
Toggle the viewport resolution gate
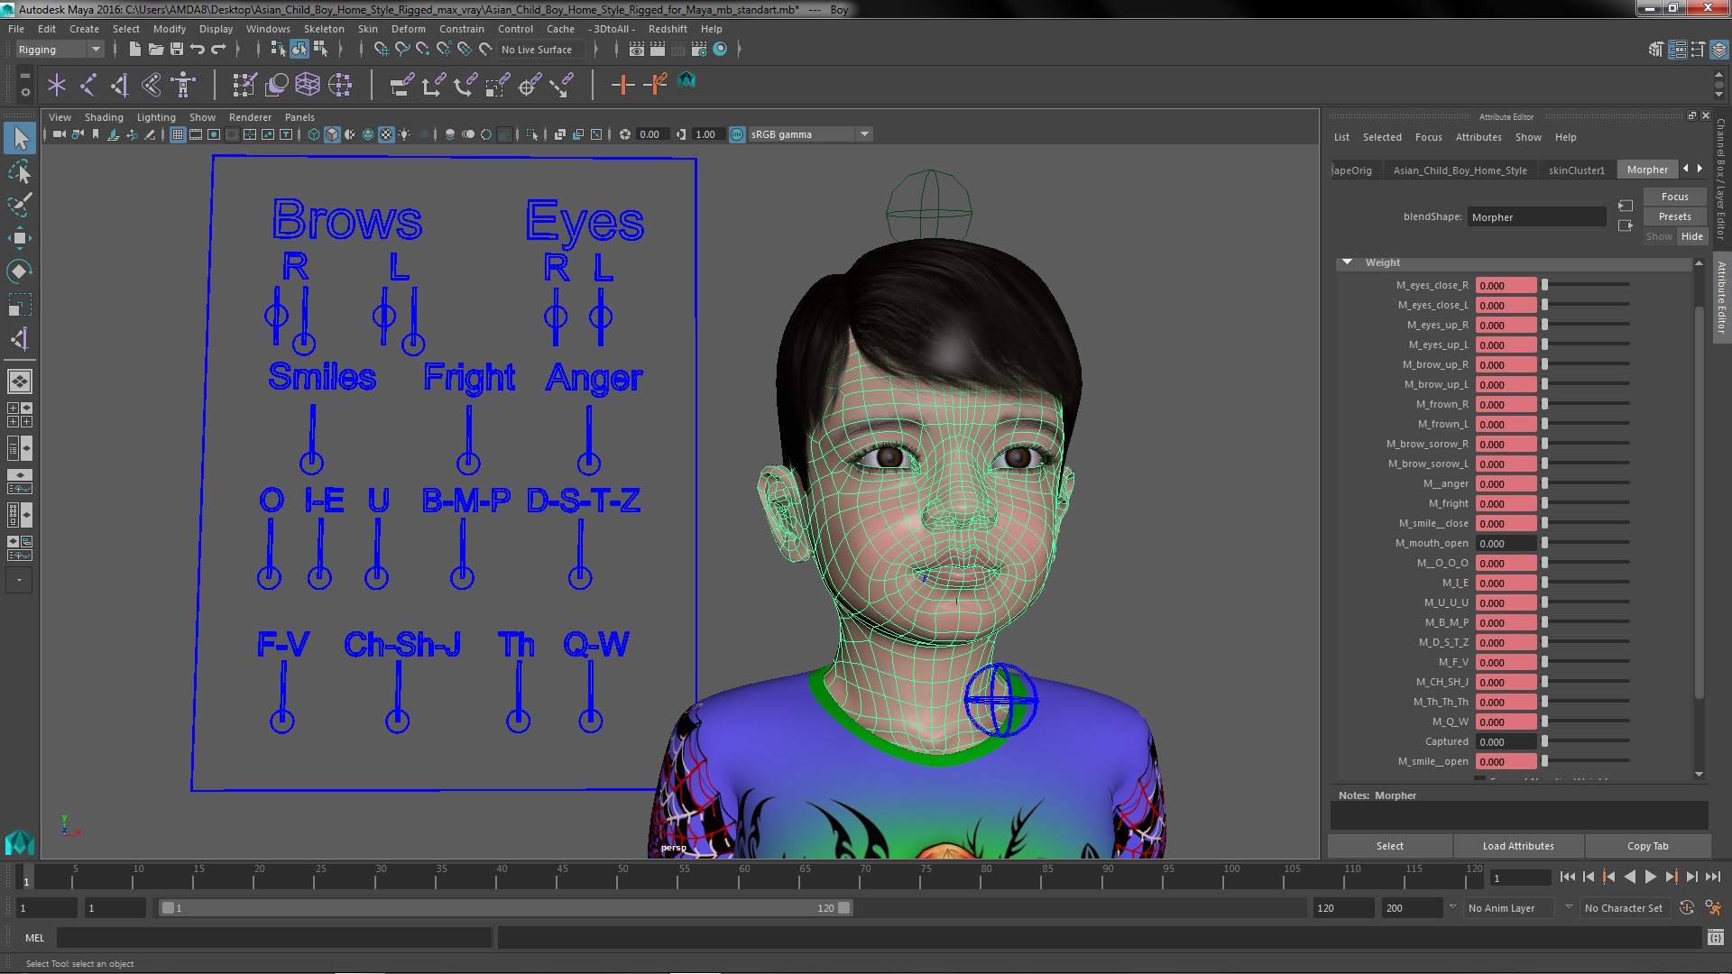[x=214, y=134]
